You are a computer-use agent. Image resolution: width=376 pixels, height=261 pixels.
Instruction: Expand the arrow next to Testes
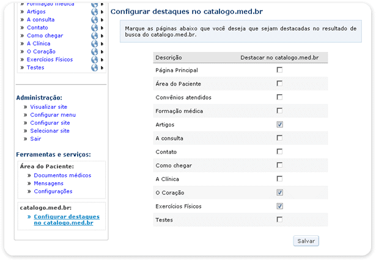(102, 67)
